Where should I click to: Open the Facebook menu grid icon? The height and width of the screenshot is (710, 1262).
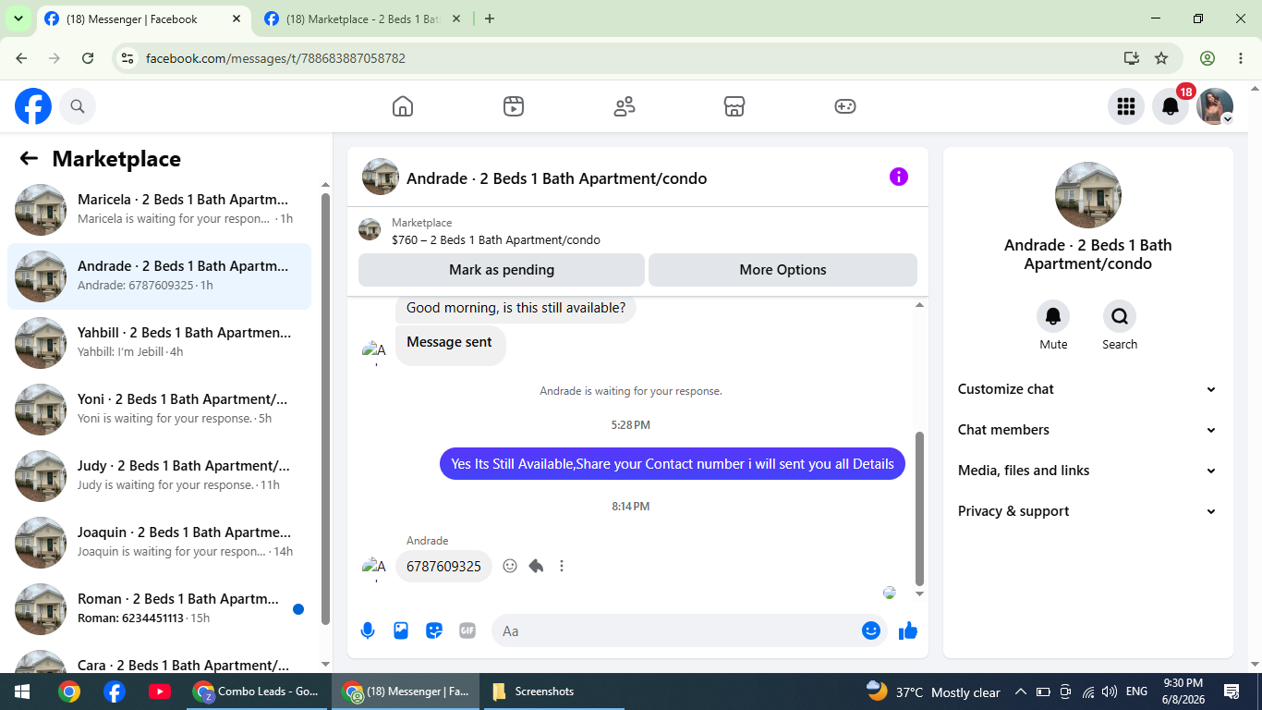(x=1126, y=106)
